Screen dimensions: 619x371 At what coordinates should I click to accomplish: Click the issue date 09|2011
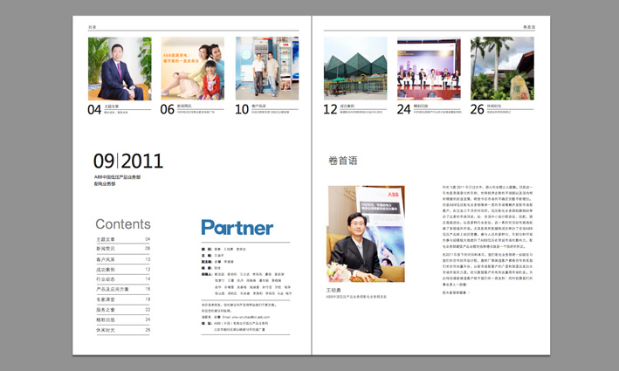click(x=128, y=161)
